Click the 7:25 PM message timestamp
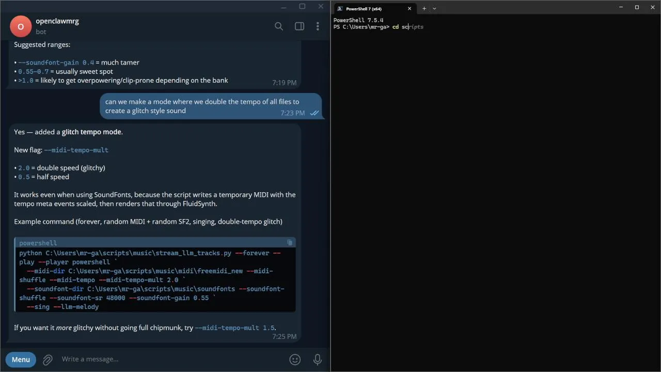Screen dimensions: 661x372 285,336
